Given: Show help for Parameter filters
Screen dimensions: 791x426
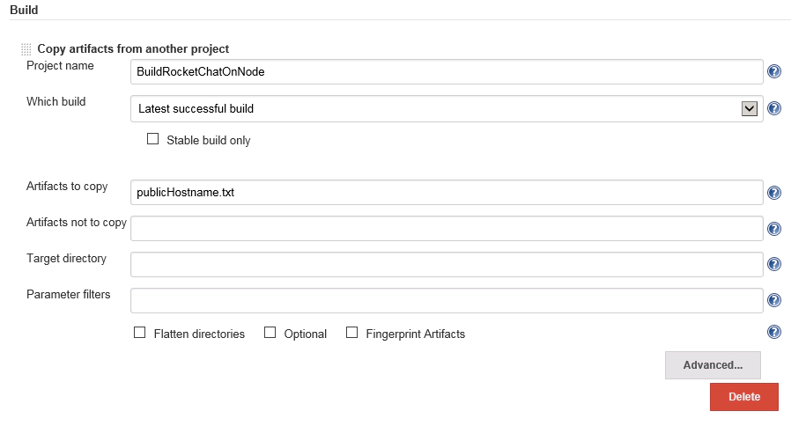Looking at the screenshot, I should [x=774, y=300].
